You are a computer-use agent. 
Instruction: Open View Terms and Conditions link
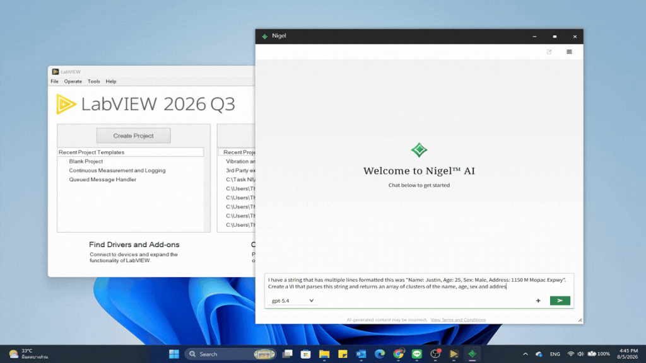click(x=458, y=320)
